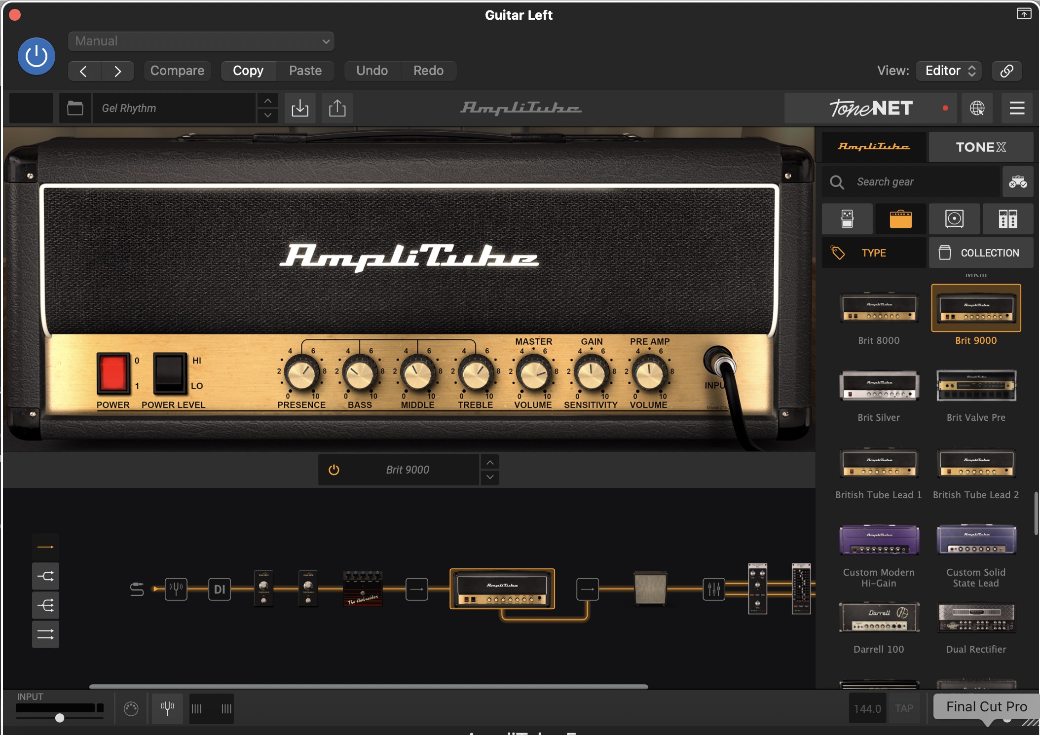Open the Manual preset dropdown
This screenshot has height=735, width=1040.
(x=201, y=41)
